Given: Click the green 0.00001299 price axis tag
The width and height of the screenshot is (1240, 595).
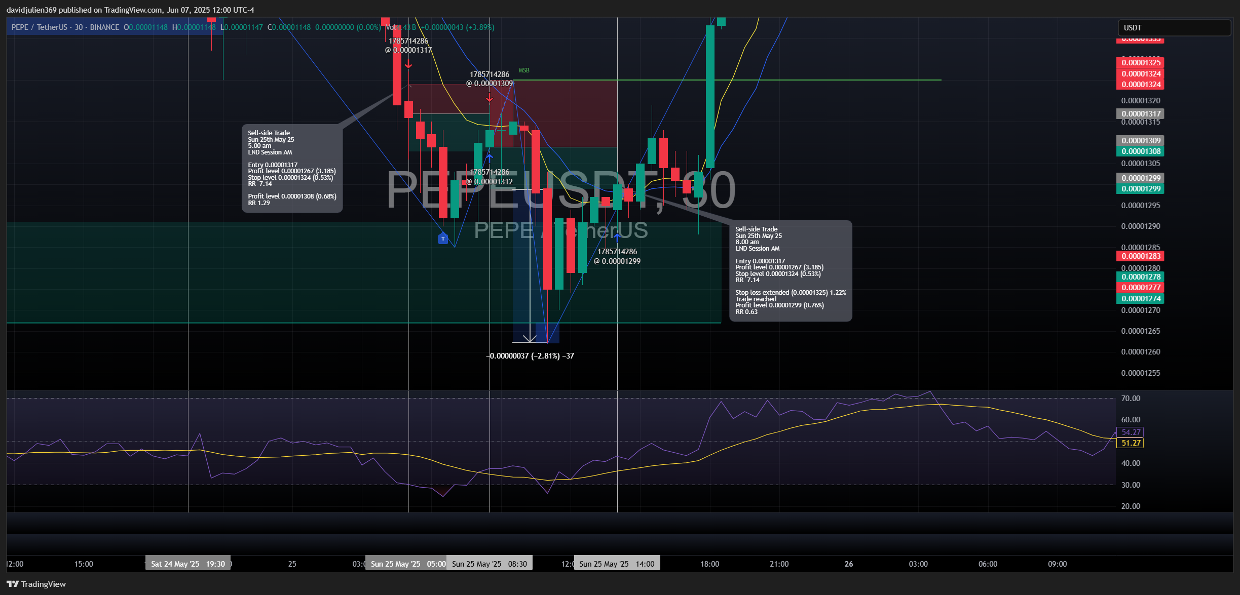Looking at the screenshot, I should click(x=1140, y=189).
